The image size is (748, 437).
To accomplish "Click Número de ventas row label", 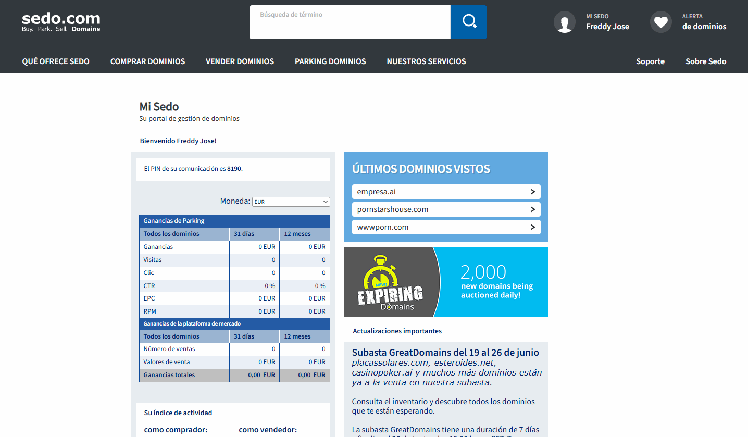I will (169, 349).
